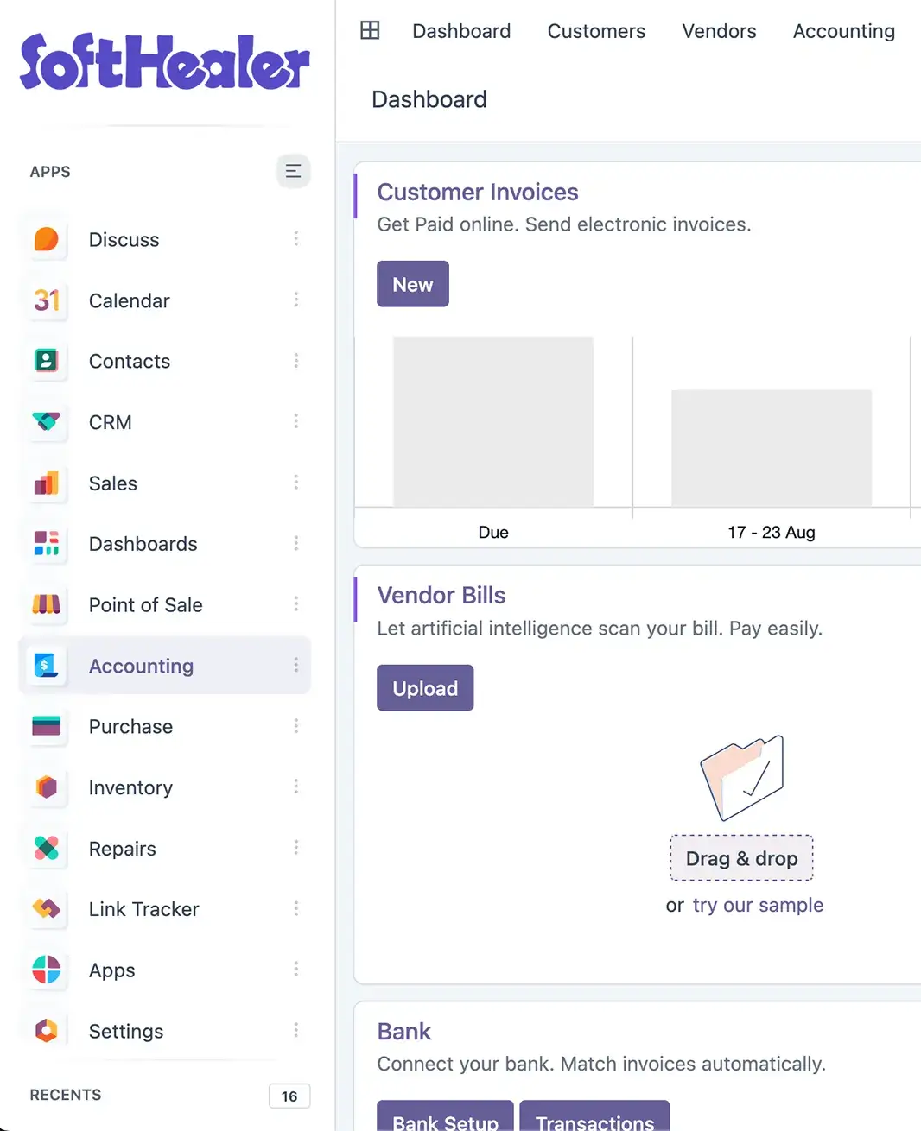Image resolution: width=921 pixels, height=1131 pixels.
Task: Open the Vendors menu
Action: tap(719, 31)
